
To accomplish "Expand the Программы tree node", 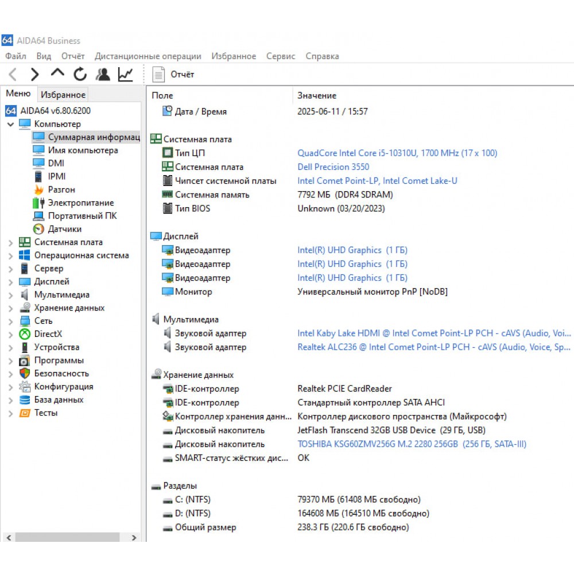I will (10, 360).
